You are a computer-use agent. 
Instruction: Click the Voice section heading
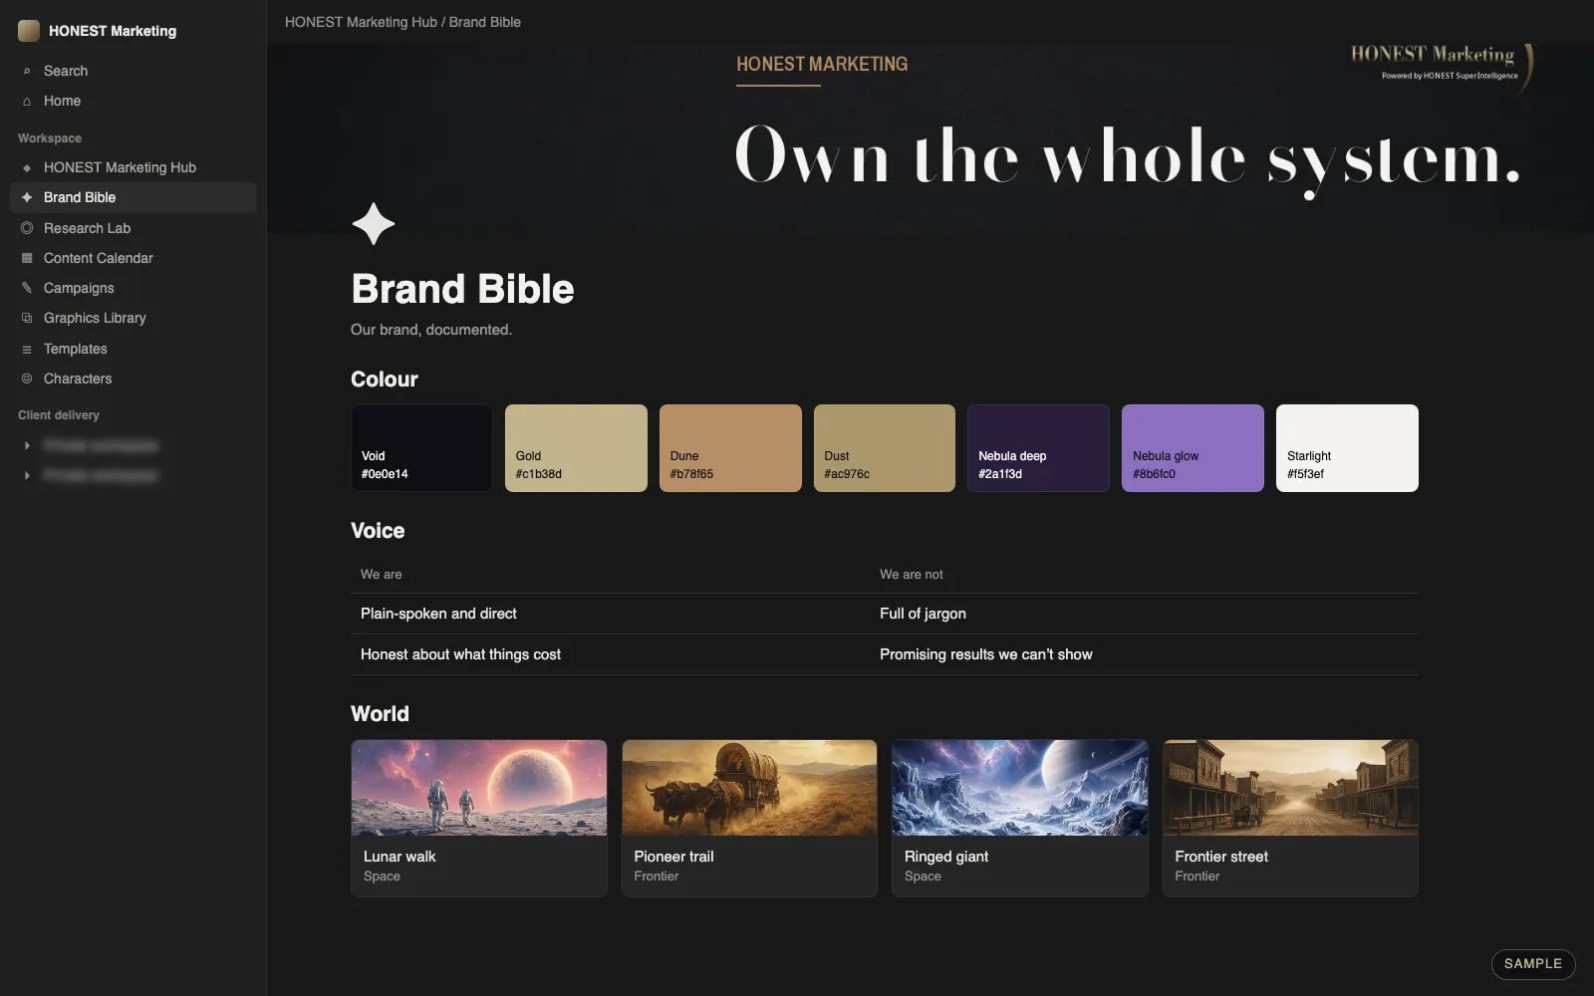[378, 531]
